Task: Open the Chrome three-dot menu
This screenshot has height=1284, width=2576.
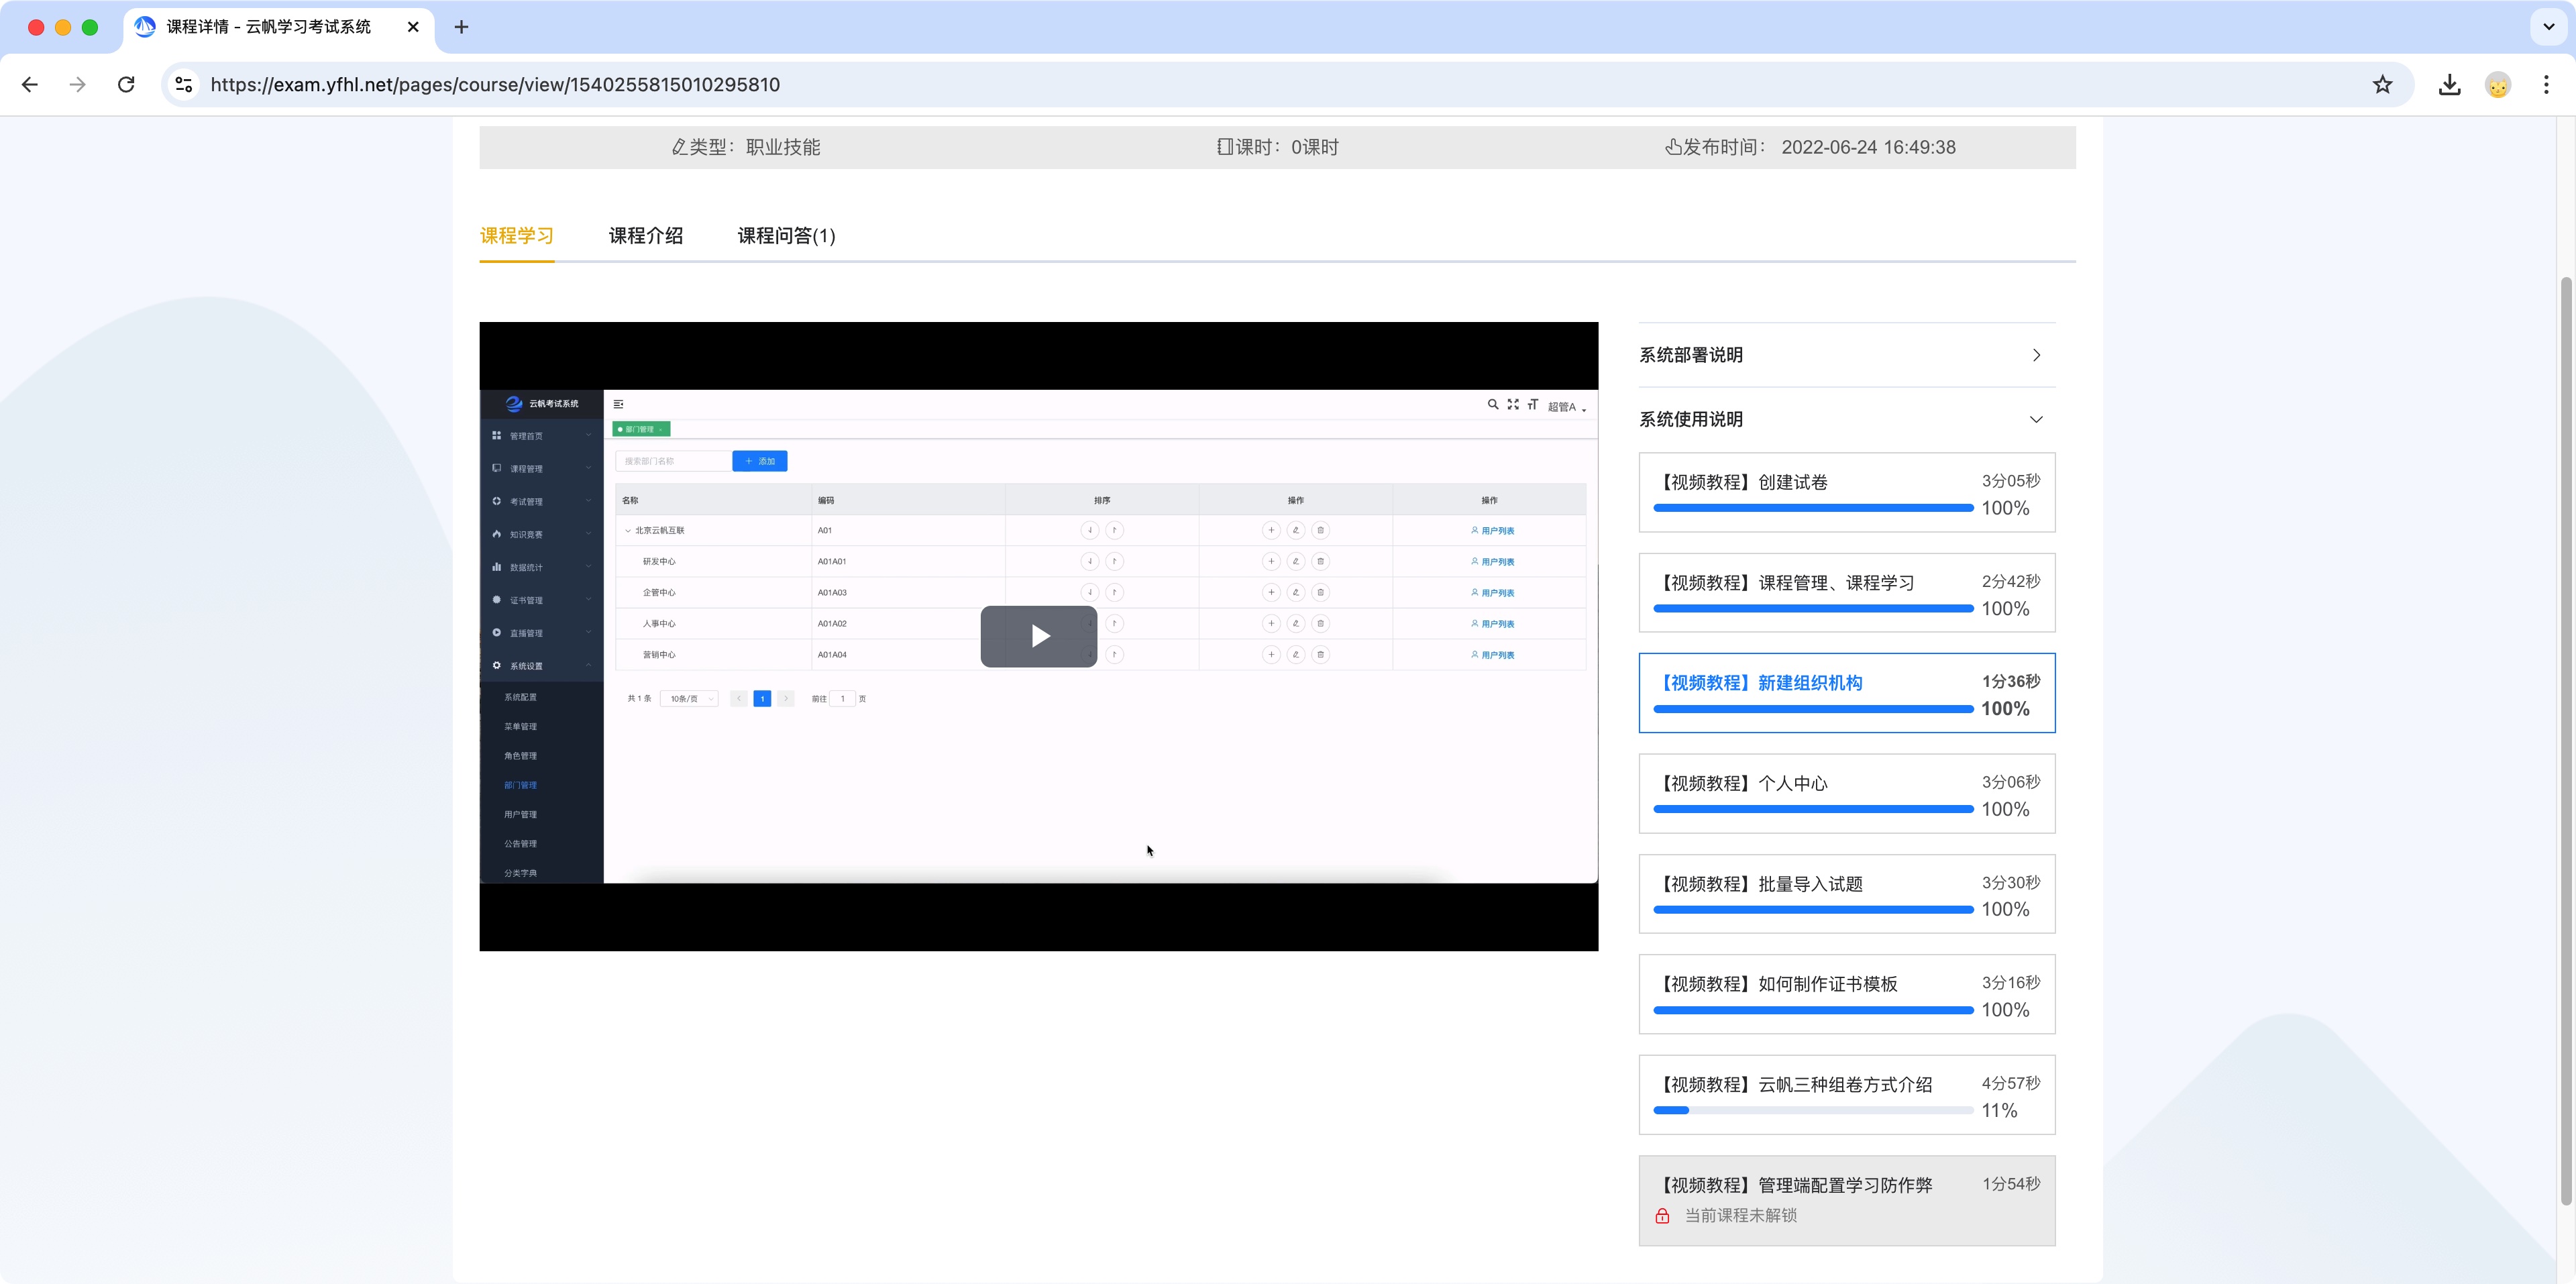Action: [2546, 85]
